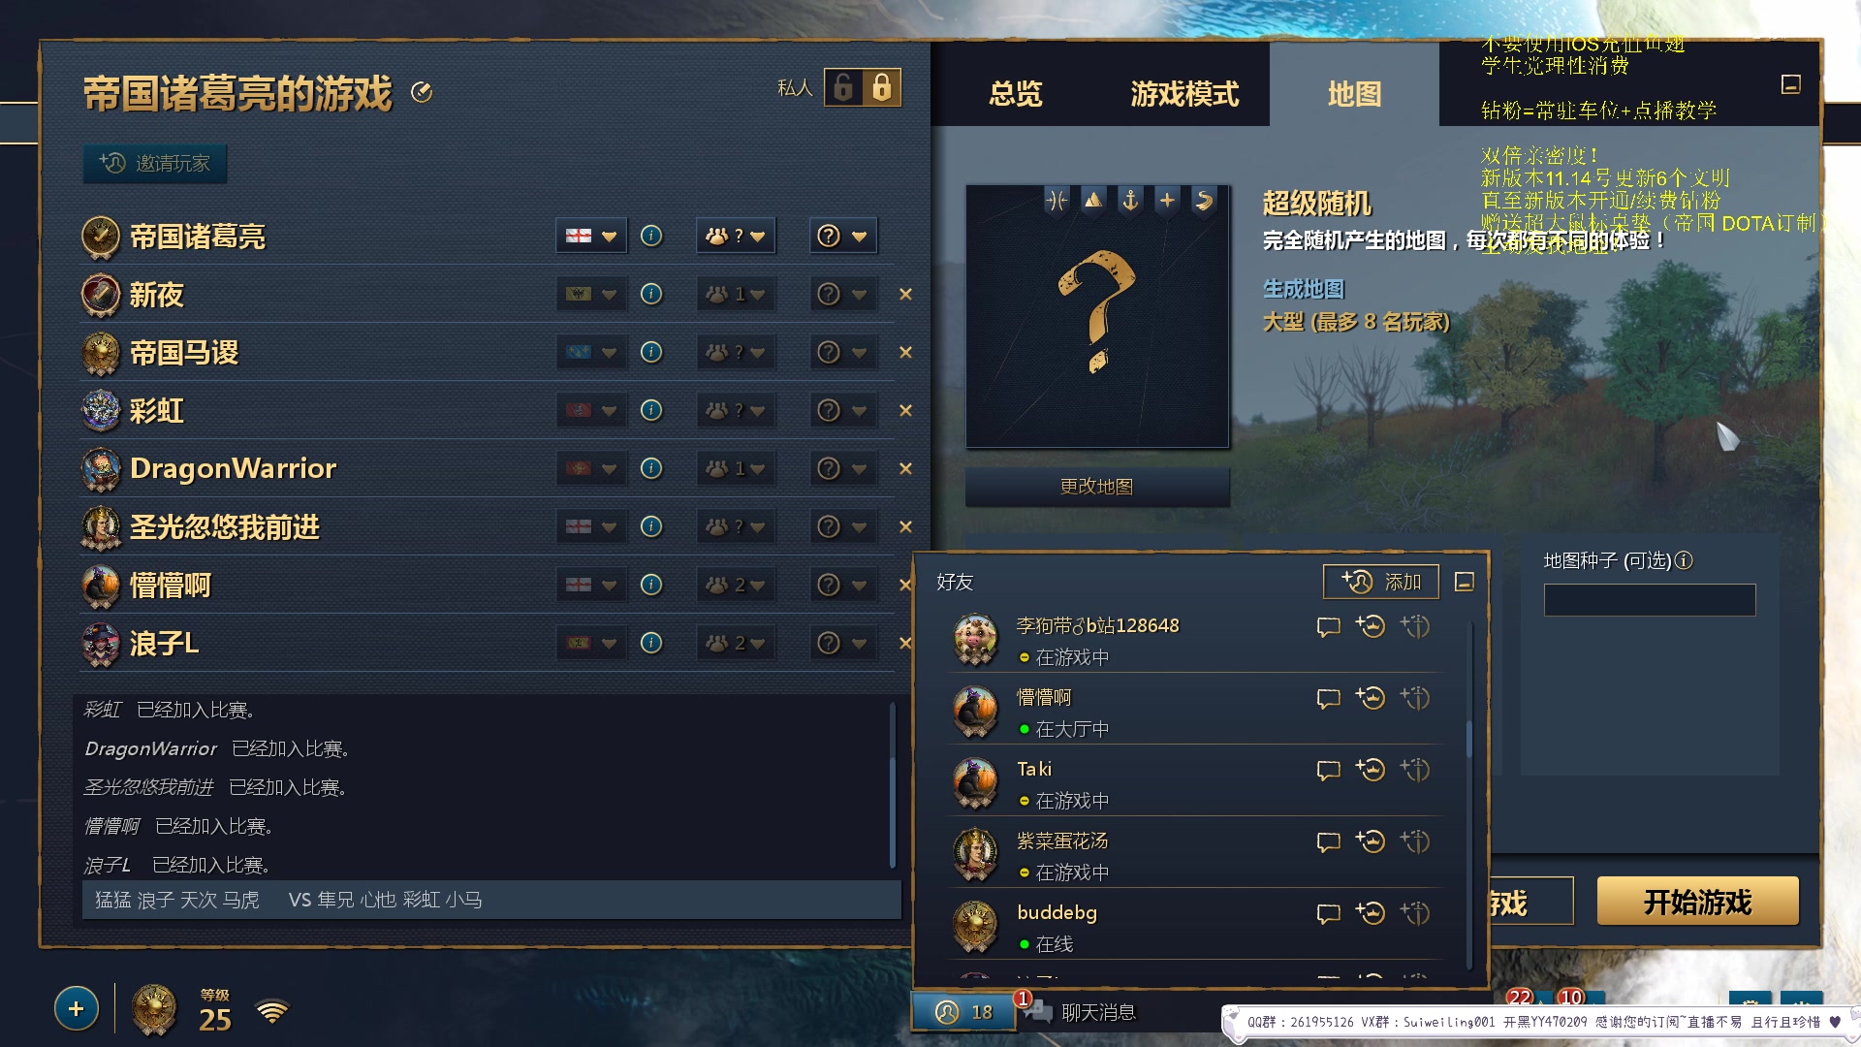Expand the civilization flag dropdown for 帝国诸葛亮
The height and width of the screenshot is (1047, 1861).
591,236
